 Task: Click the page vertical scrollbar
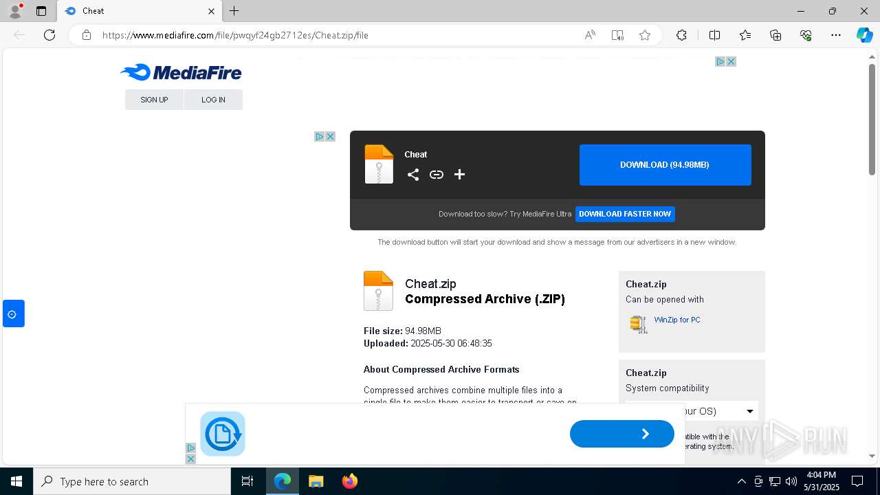872,120
